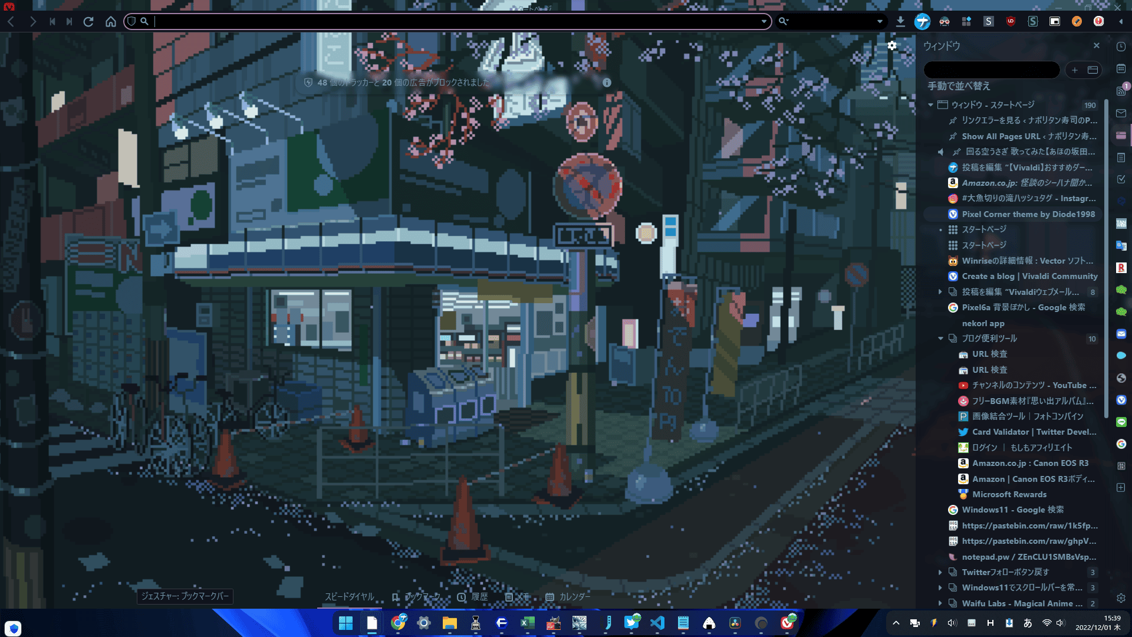Viewport: 1132px width, 637px height.
Task: Click the picture-in-picture extension icon
Action: coord(1055,21)
